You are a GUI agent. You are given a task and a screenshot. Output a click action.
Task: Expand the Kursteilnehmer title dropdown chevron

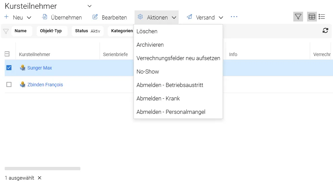point(89,6)
